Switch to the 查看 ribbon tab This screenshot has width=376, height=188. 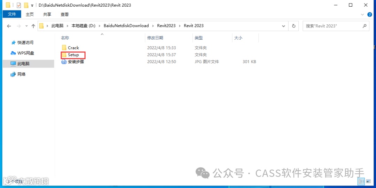pyautogui.click(x=64, y=14)
